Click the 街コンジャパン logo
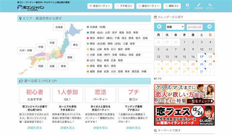 coord(31,8)
